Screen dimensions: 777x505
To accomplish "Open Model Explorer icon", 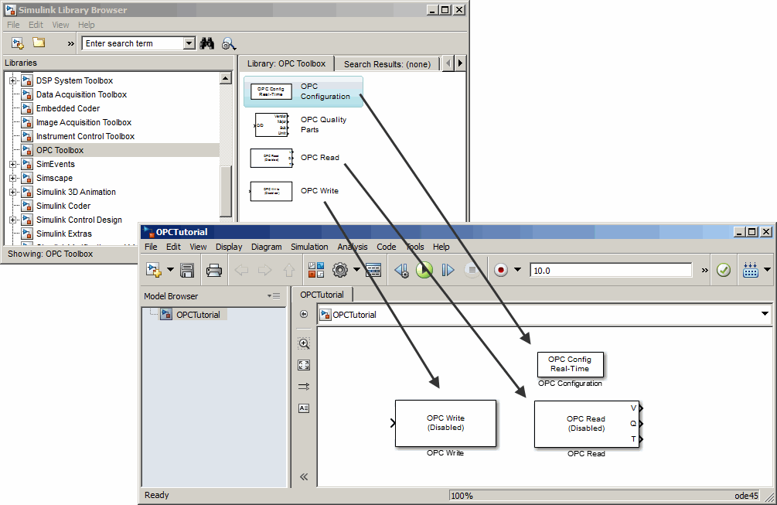I will click(373, 270).
